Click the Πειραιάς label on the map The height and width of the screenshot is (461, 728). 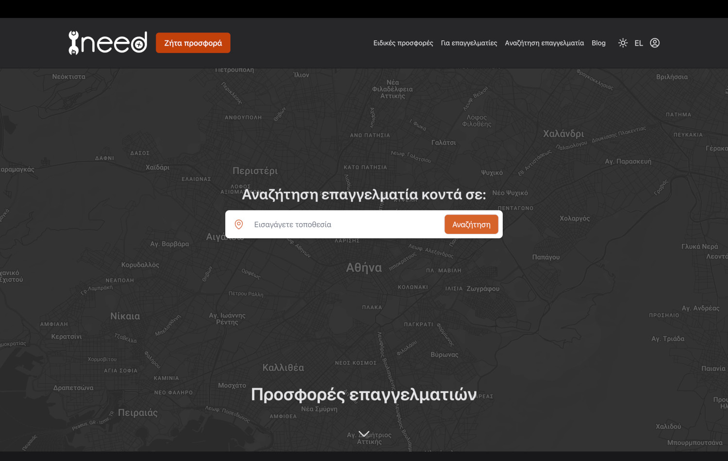click(138, 413)
